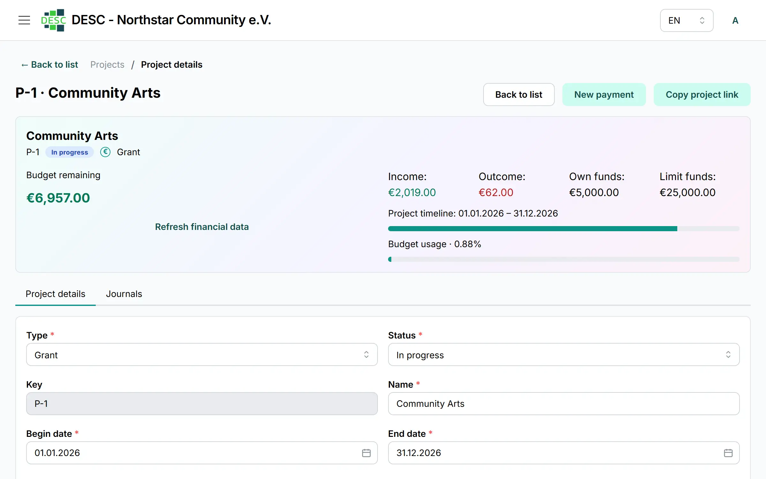Screen dimensions: 766x479
Task: Click the P-1 · Community Arts page heading
Action: [x=88, y=93]
